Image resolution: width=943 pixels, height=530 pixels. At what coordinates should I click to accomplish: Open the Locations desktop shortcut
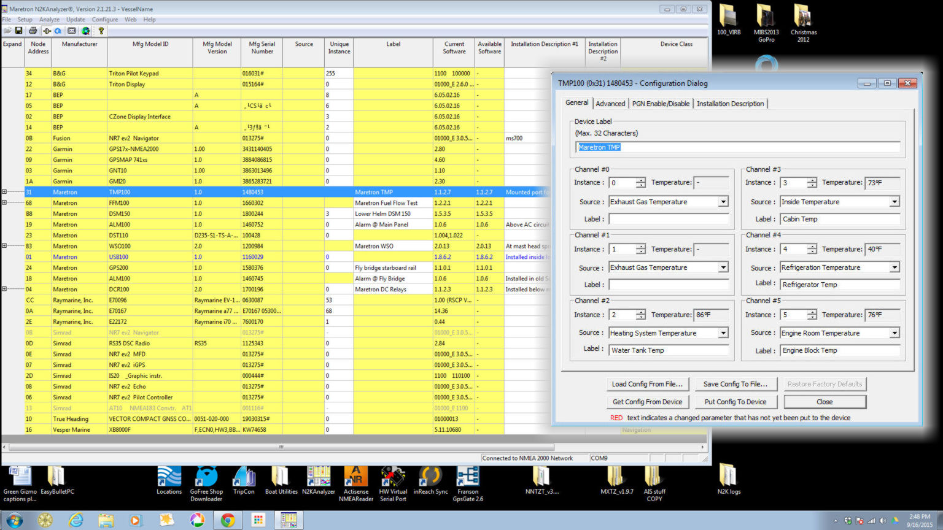(x=169, y=480)
